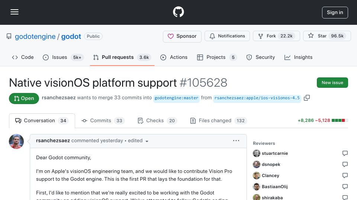Open rsanchezsaez profile from comment header
This screenshot has height=200, width=357.
point(53,141)
